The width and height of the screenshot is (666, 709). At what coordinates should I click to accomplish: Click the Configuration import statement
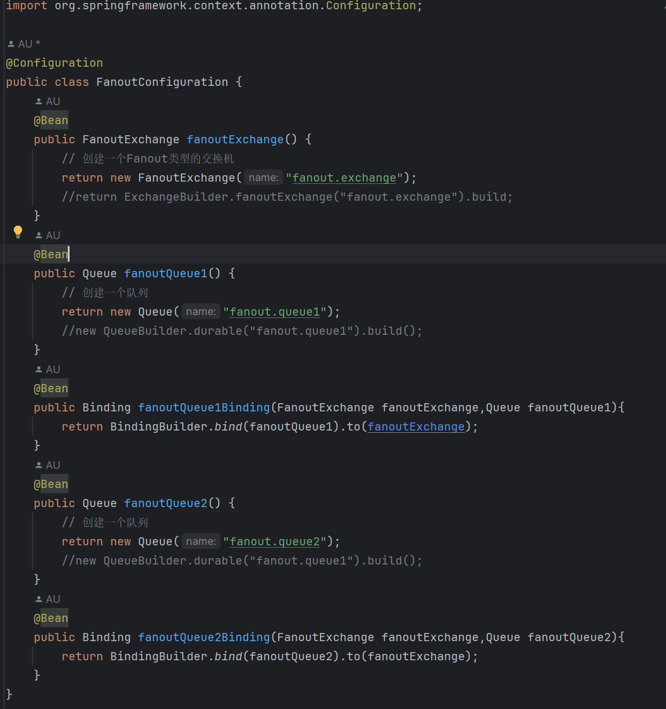coord(214,6)
